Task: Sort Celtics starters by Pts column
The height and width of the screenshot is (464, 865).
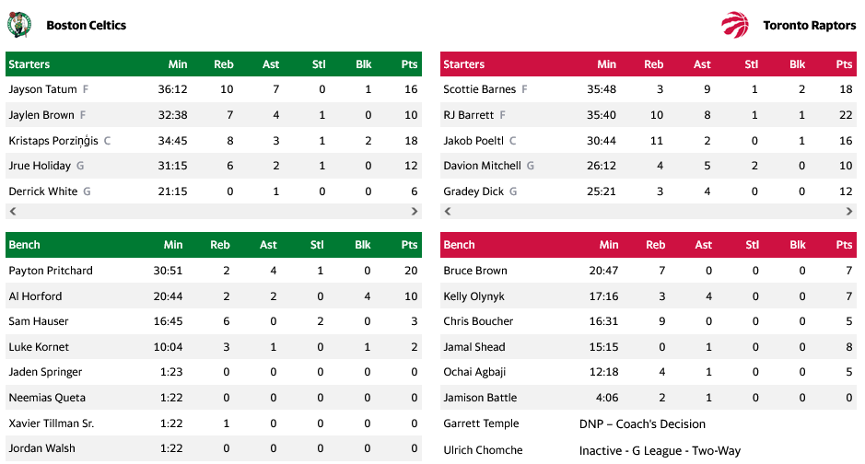Action: click(409, 64)
